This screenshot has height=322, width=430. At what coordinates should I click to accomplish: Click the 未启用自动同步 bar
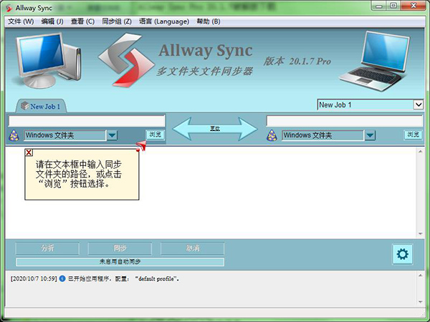(x=120, y=262)
